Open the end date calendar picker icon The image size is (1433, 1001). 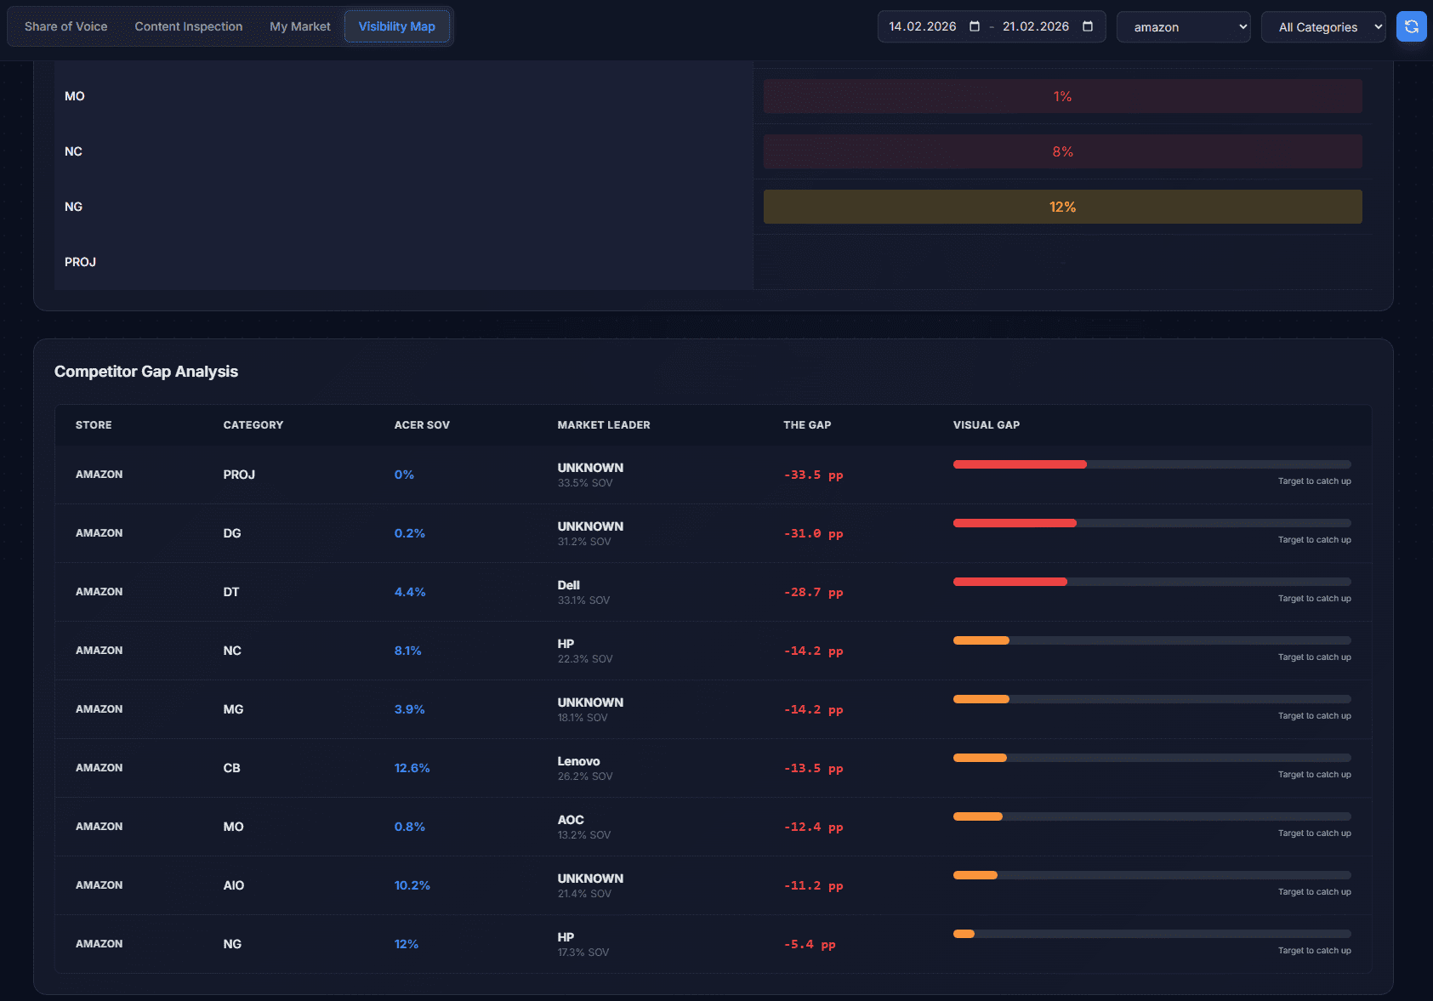tap(1088, 26)
